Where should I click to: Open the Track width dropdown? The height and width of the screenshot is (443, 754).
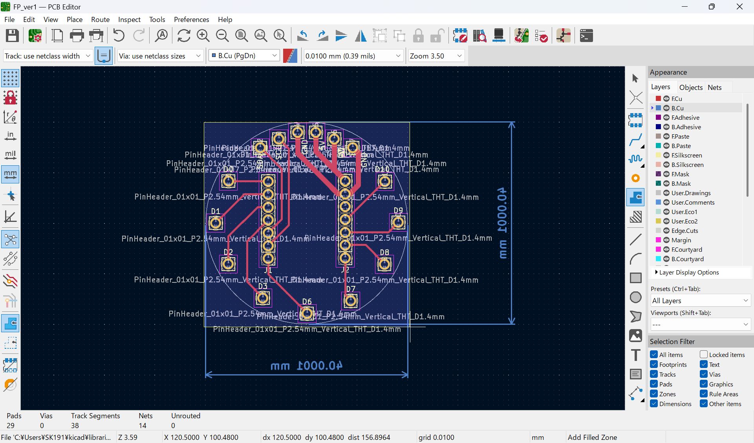click(x=48, y=56)
